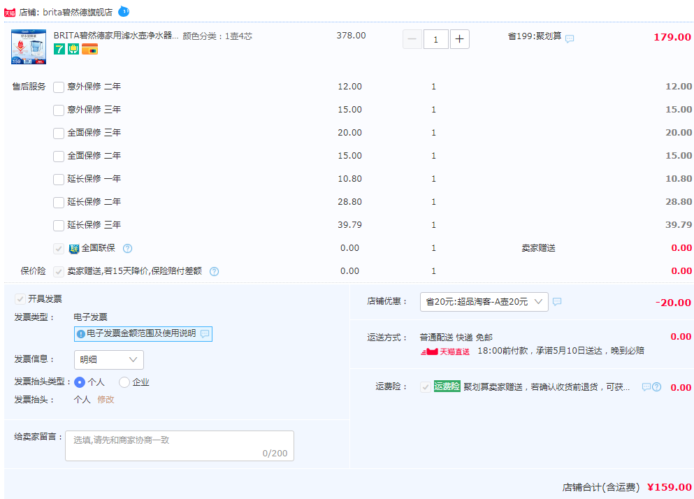Screen dimensions: 694x499
Task: Click the Tmall logo icon beside store name
Action: (10, 13)
